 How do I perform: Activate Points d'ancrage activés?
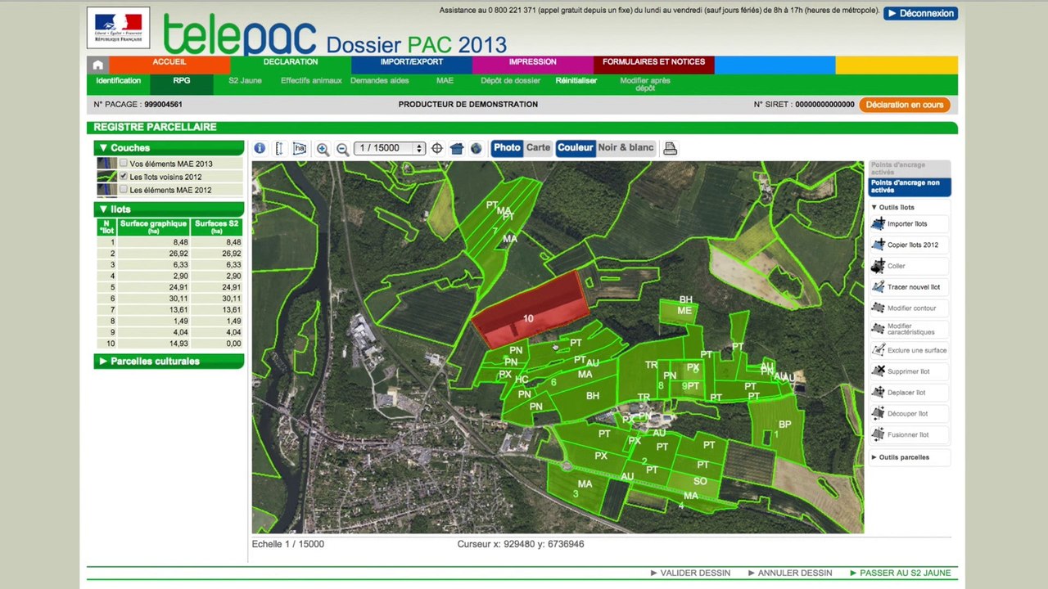tap(910, 169)
